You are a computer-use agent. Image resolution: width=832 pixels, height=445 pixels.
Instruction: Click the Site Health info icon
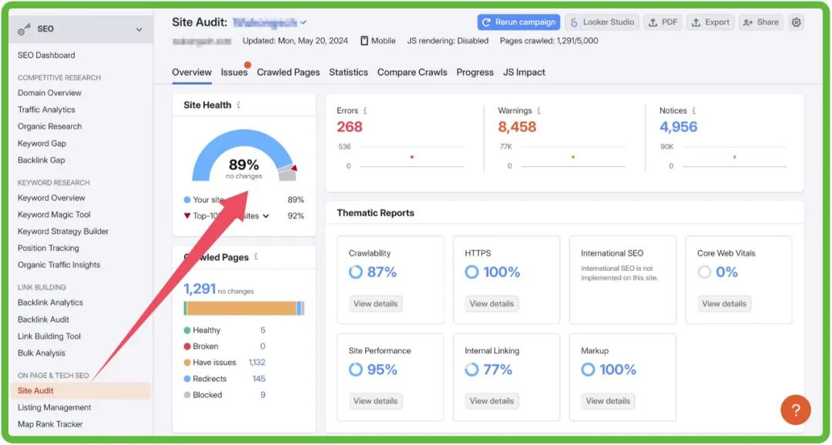point(239,105)
